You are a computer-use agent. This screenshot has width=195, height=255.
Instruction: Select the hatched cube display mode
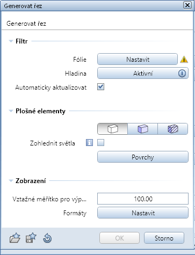pos(173,129)
